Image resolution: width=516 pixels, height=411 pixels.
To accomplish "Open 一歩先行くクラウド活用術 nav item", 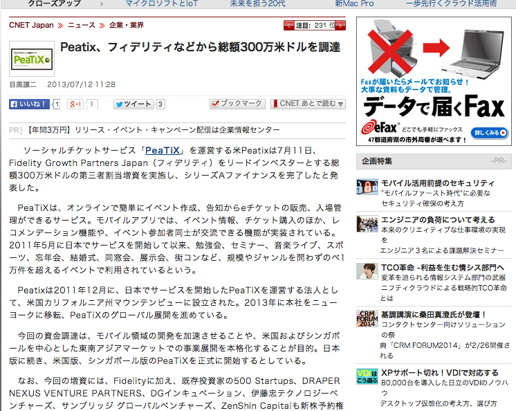I will pyautogui.click(x=451, y=3).
